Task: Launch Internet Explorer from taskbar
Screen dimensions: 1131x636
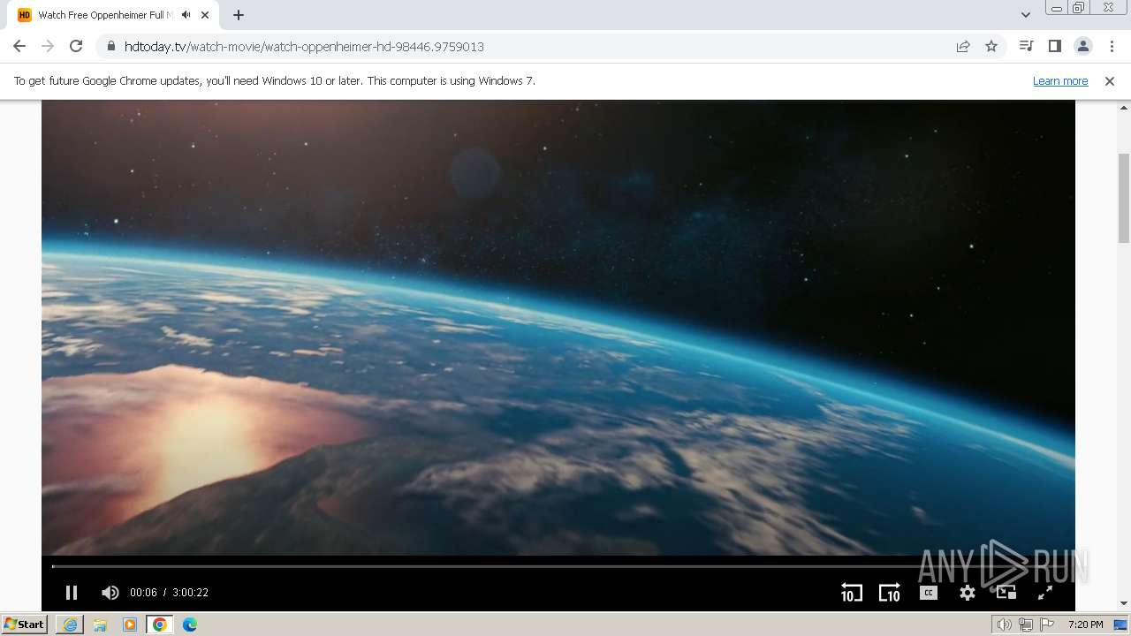Action: [x=70, y=625]
